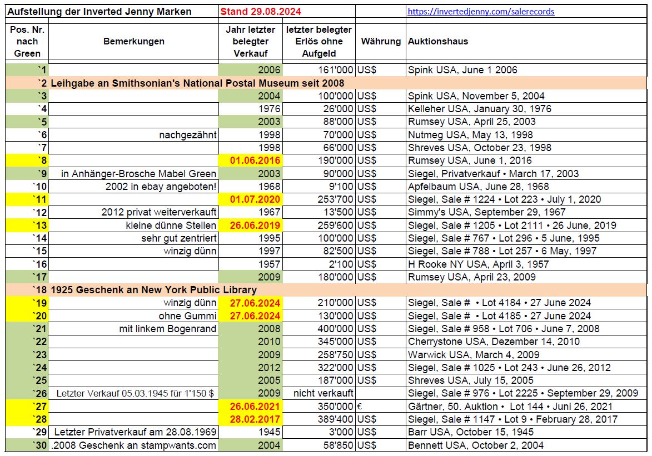The width and height of the screenshot is (652, 456).
Task: Select the Euro currency symbol cell
Action: (360, 406)
